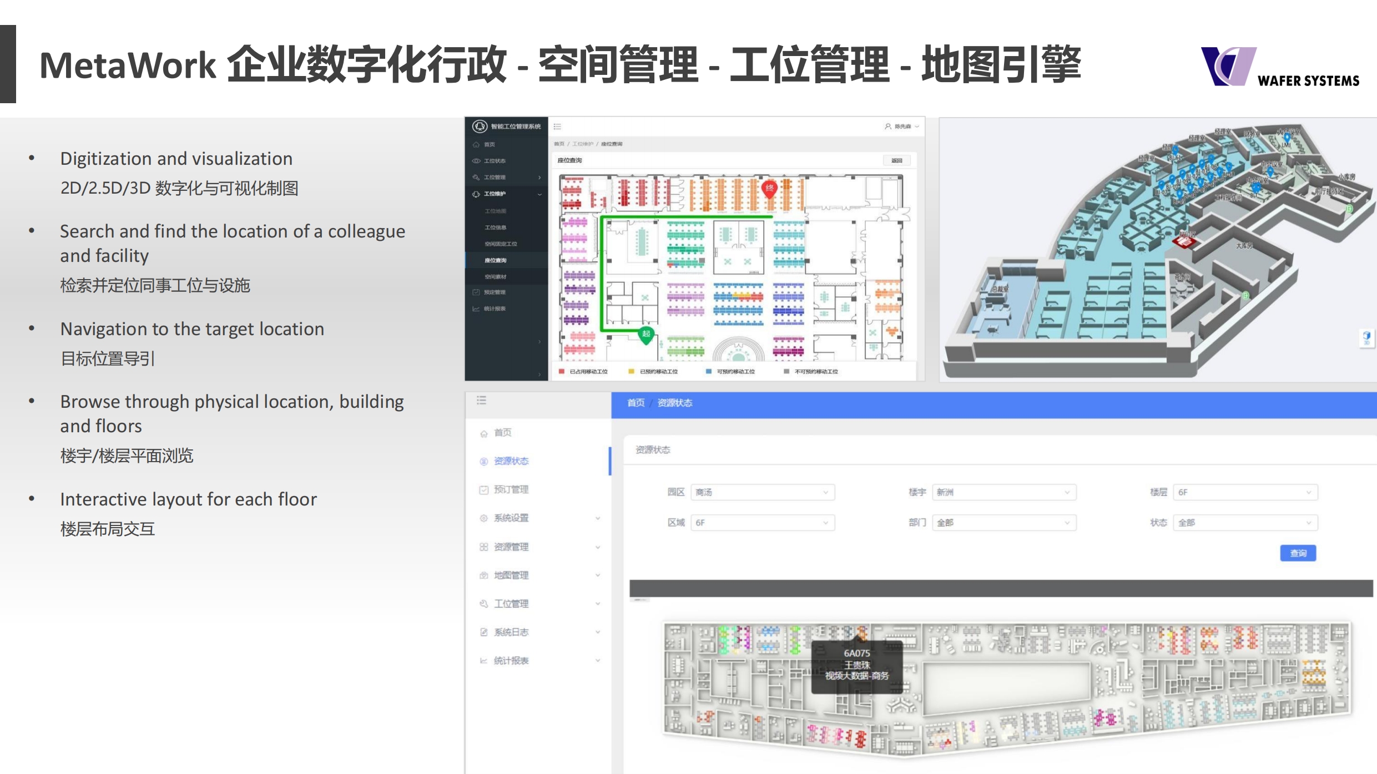This screenshot has width=1377, height=774.
Task: Click the blue 查询 search button
Action: (x=1298, y=553)
